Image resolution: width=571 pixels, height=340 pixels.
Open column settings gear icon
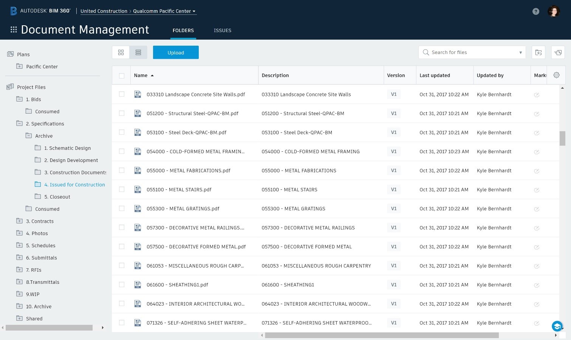point(556,75)
